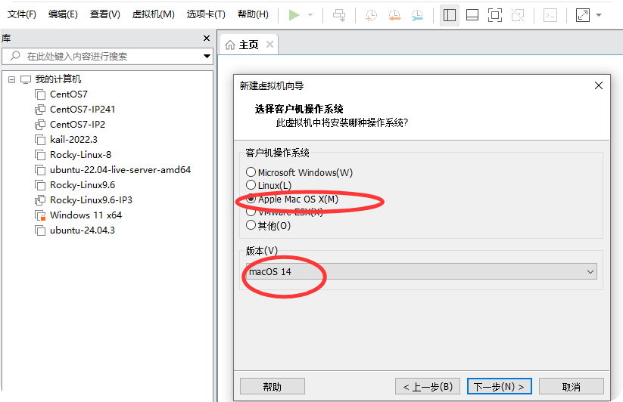Open the 选项卡(T) menu

coord(206,14)
